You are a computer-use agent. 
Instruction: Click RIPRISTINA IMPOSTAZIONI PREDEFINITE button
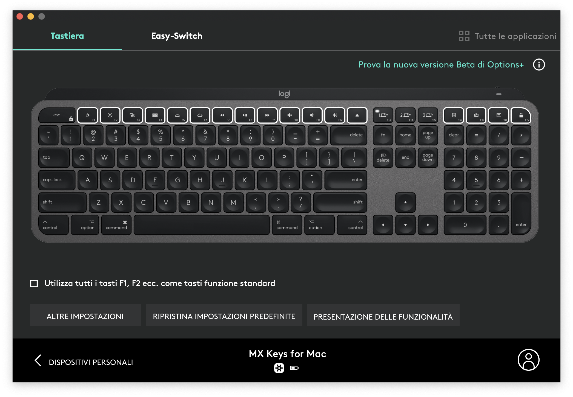[x=223, y=317]
